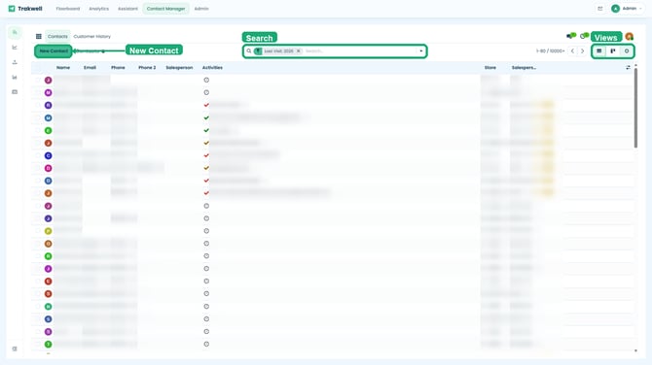Click the New Contact button
The width and height of the screenshot is (652, 365).
54,51
